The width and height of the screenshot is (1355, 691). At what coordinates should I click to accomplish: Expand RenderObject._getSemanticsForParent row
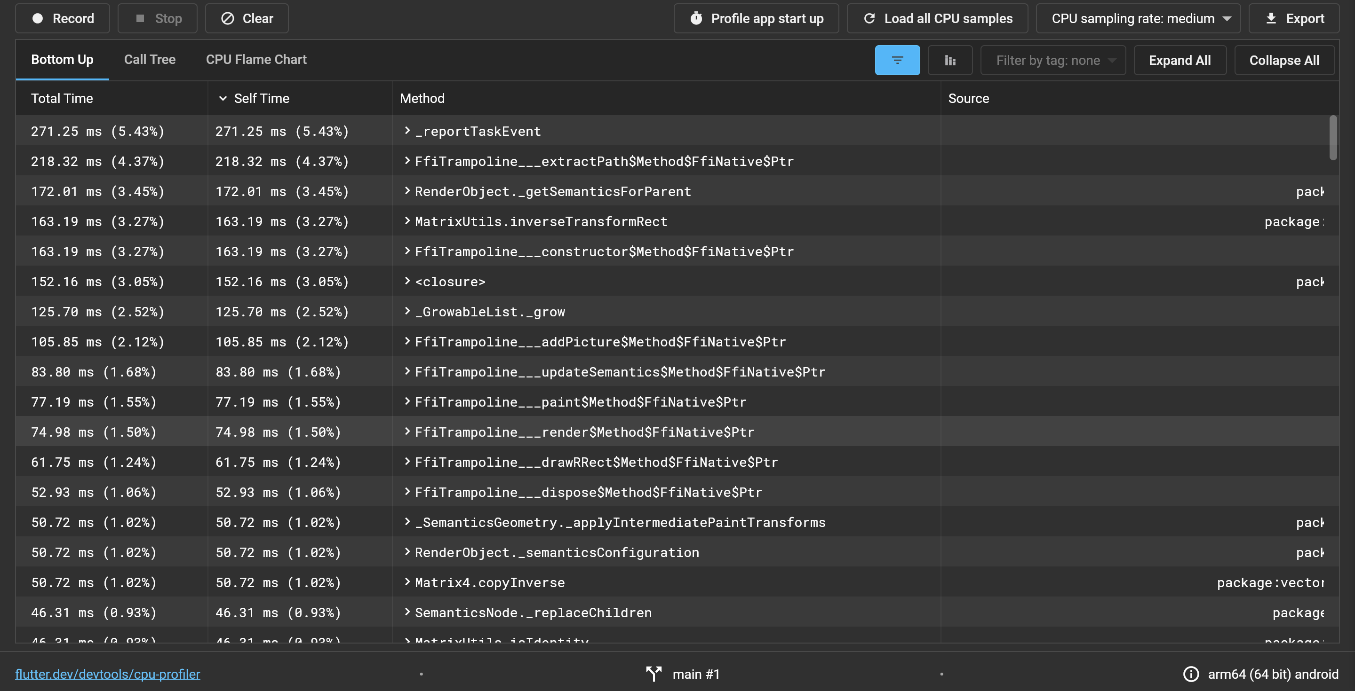407,191
